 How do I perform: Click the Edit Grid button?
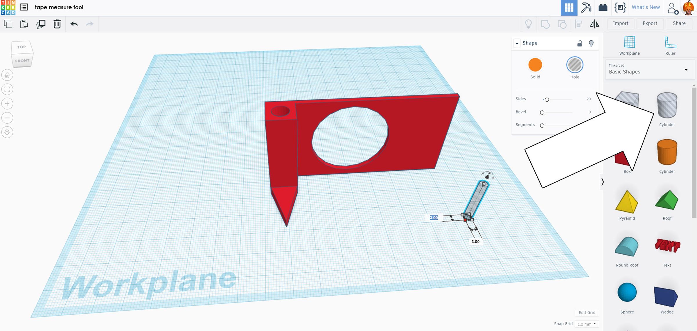click(x=587, y=313)
